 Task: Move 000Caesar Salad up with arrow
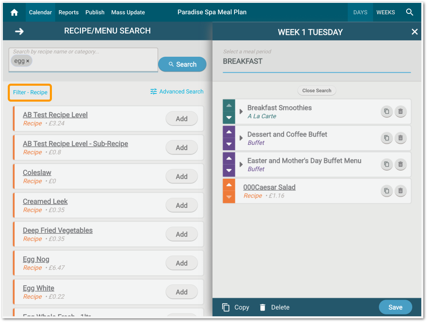pos(229,185)
